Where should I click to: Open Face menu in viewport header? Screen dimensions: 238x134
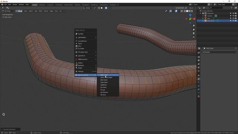point(56,11)
